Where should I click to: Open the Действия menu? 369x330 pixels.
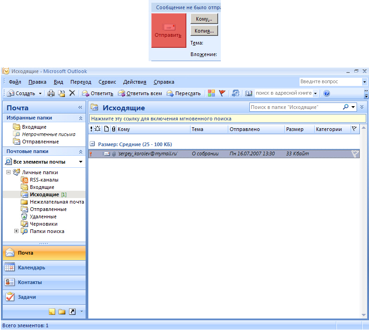tap(135, 82)
